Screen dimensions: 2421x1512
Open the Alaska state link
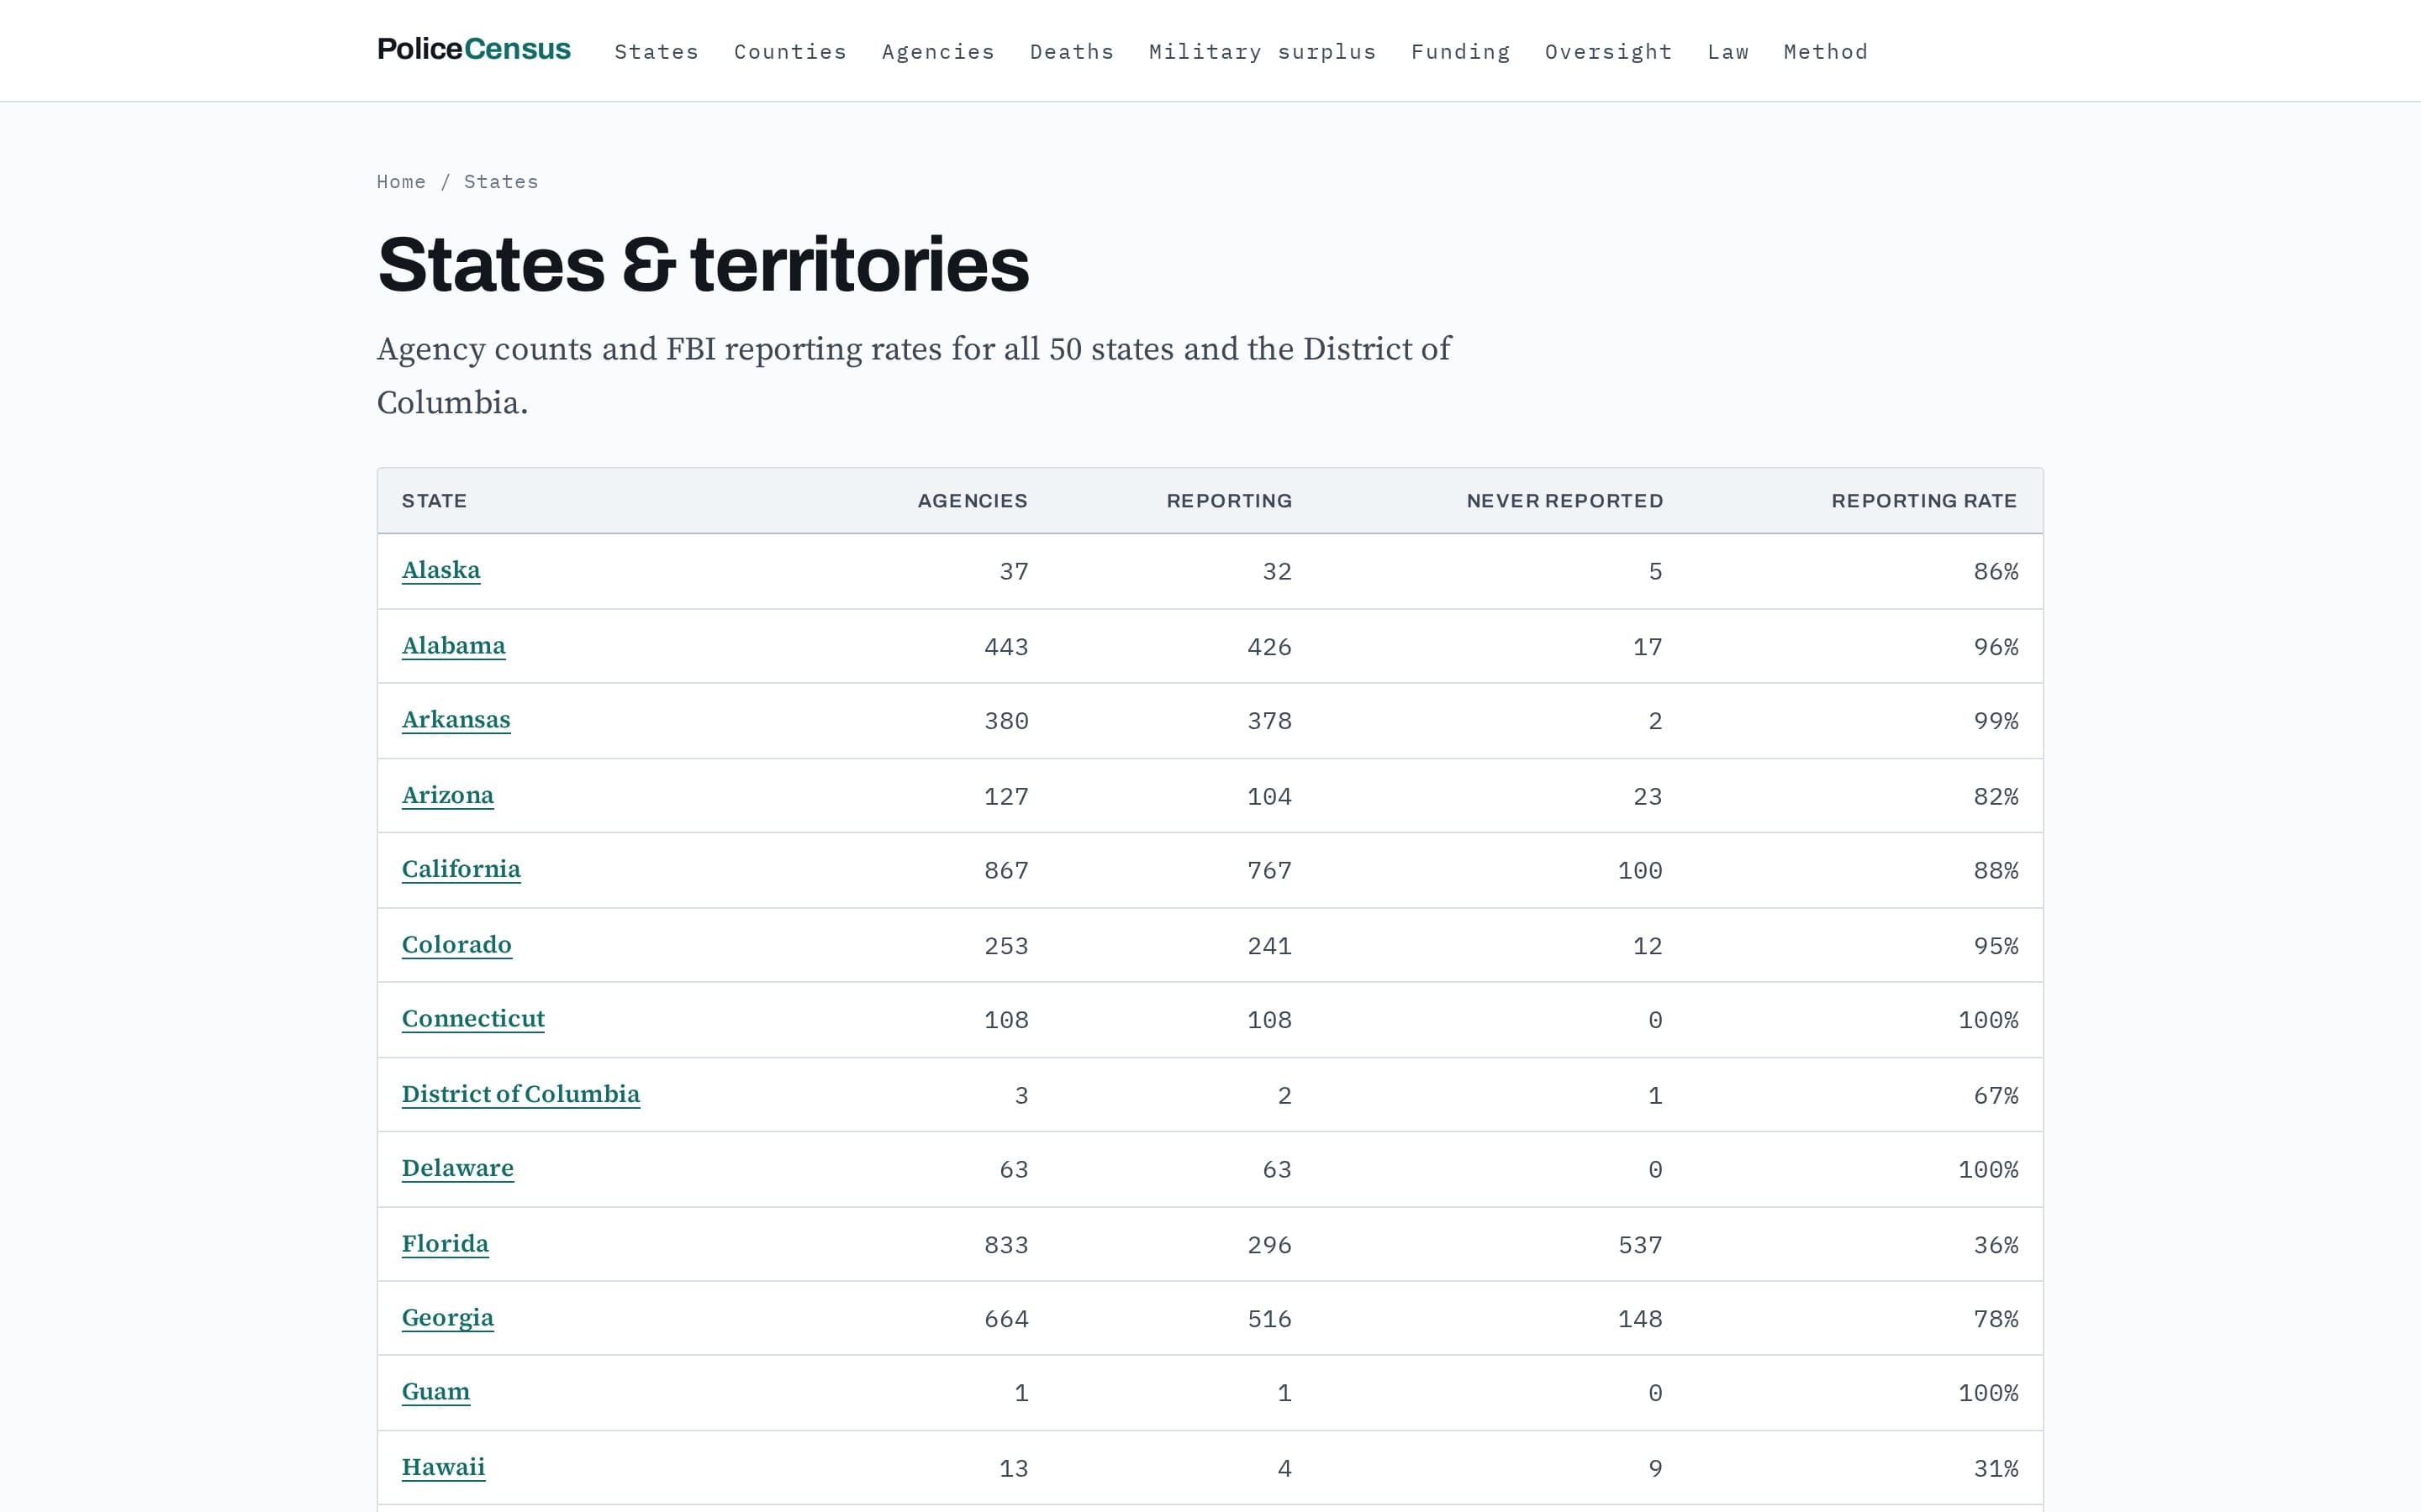[441, 570]
